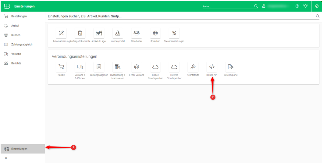Image resolution: width=323 pixels, height=166 pixels.
Task: Open the Billbee API settings icon
Action: [212, 67]
